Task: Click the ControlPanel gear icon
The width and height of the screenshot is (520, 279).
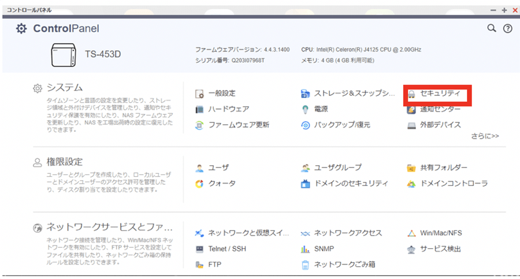Action: (x=21, y=28)
